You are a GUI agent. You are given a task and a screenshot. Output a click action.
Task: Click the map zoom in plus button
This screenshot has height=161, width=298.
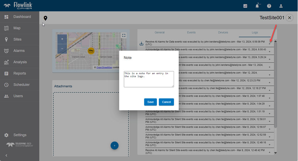click(62, 39)
